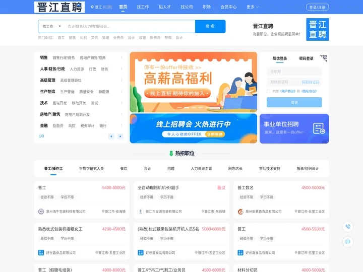This screenshot has width=363, height=272.
Task: Expand the 生产制造 category chevron
Action: tap(122, 92)
